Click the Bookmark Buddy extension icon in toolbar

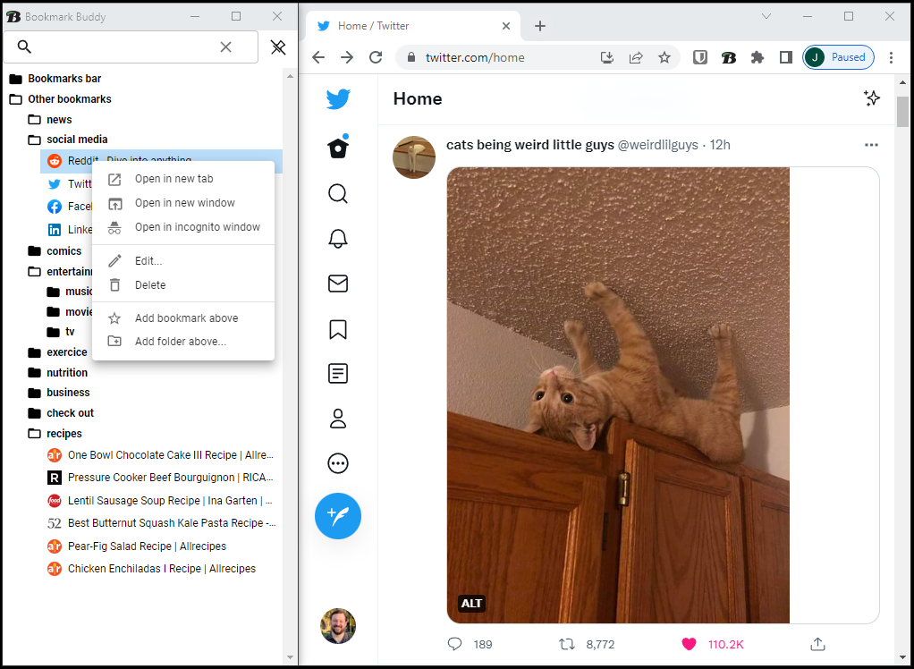[728, 57]
